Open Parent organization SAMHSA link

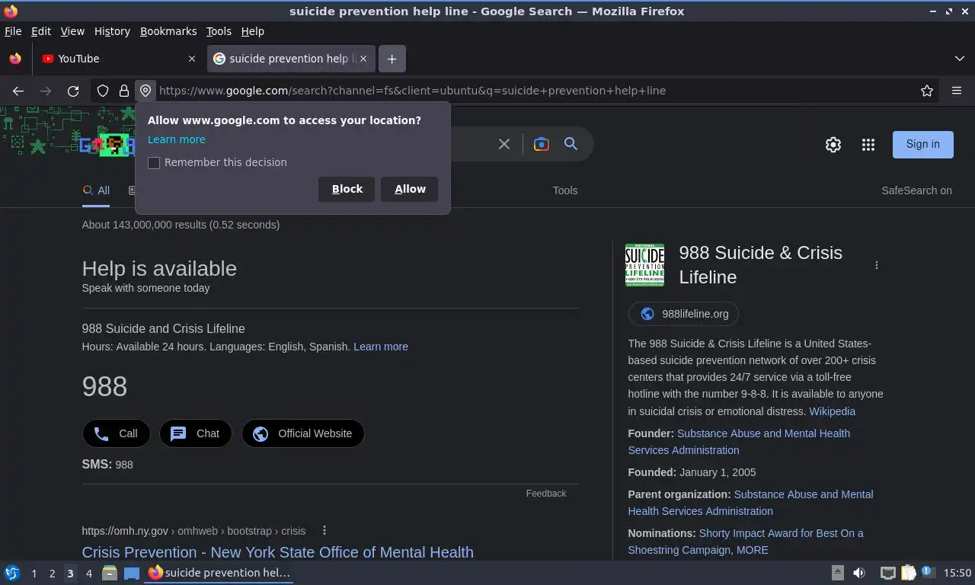(x=750, y=503)
